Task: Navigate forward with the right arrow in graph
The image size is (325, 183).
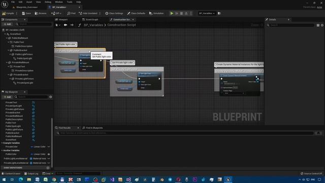Action: point(72,25)
